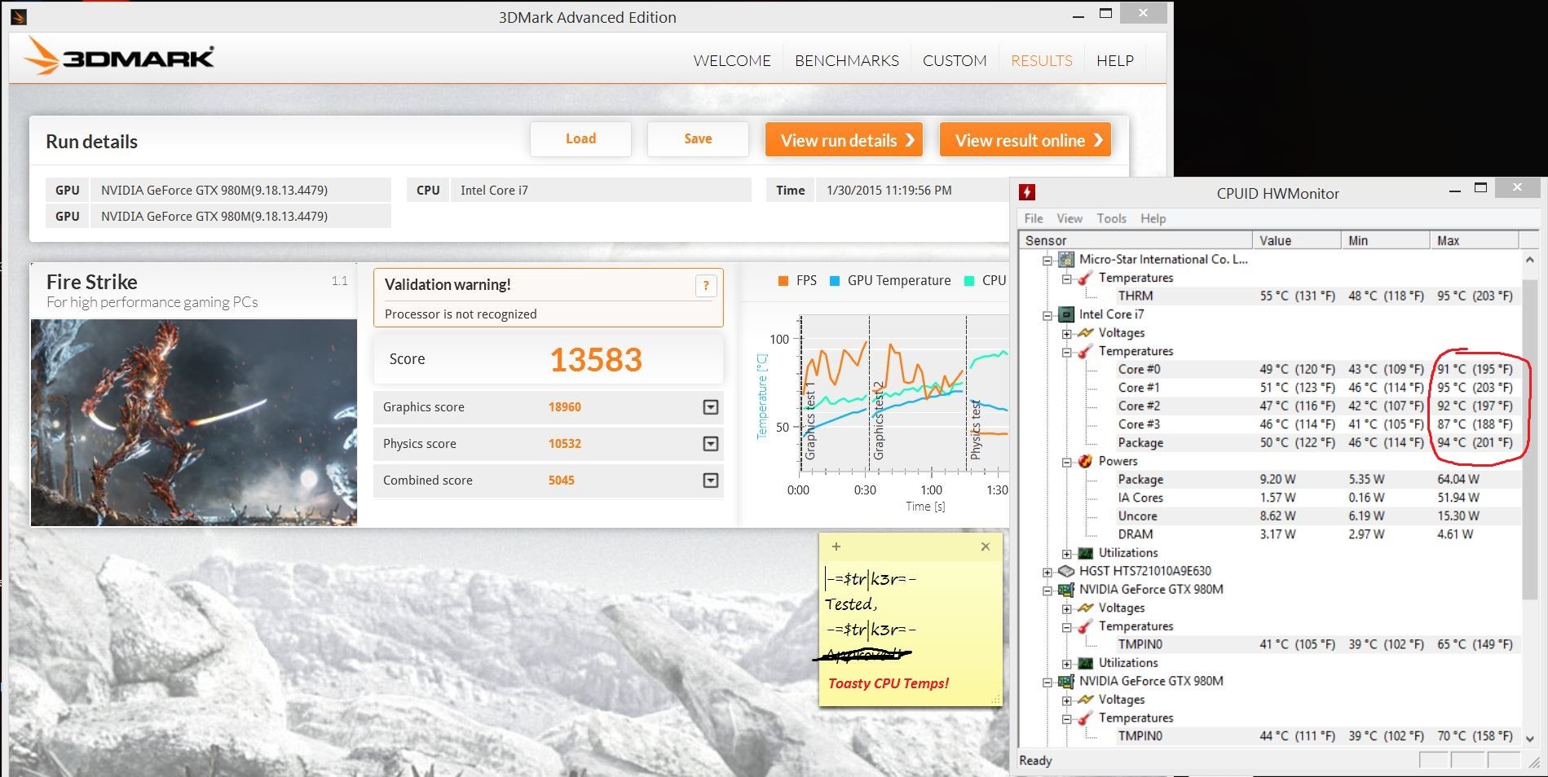Click the Fire Strike benchmark thumbnail image
The image size is (1548, 777).
coord(194,422)
